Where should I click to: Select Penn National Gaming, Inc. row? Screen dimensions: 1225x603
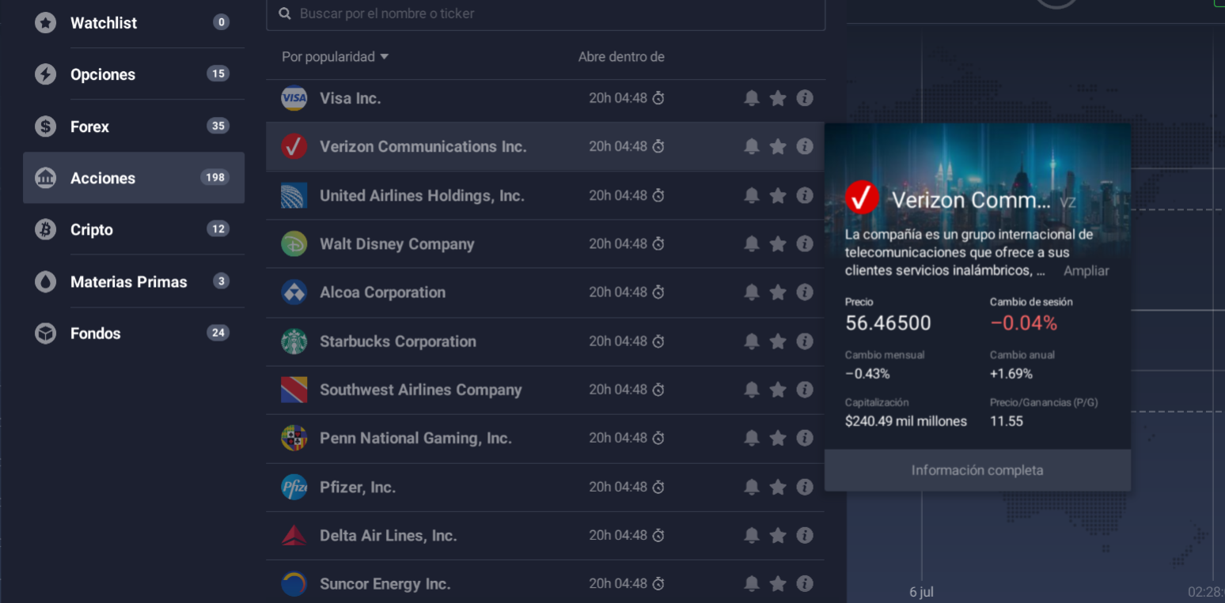[545, 438]
